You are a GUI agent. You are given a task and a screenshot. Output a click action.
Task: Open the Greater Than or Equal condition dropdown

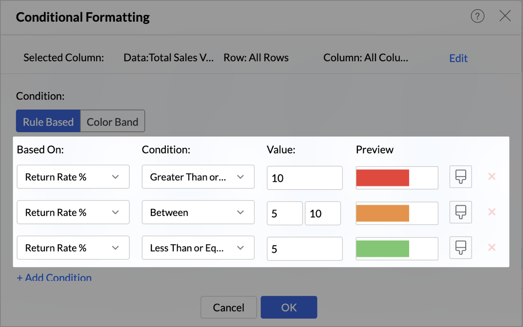pos(198,177)
